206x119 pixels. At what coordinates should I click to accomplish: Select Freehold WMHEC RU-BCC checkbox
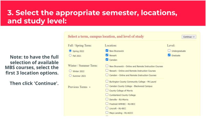pyautogui.click(x=107, y=104)
